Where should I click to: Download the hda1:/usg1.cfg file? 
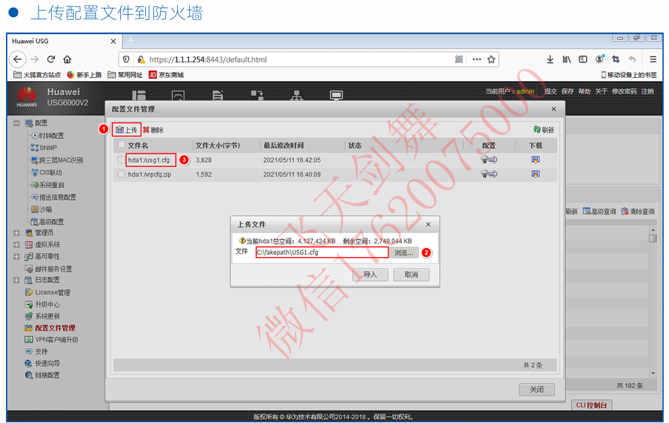(x=536, y=159)
